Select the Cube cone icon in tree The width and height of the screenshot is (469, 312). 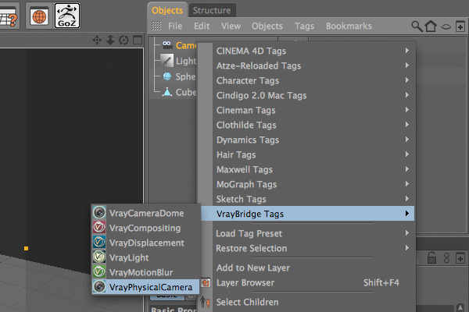pyautogui.click(x=167, y=92)
